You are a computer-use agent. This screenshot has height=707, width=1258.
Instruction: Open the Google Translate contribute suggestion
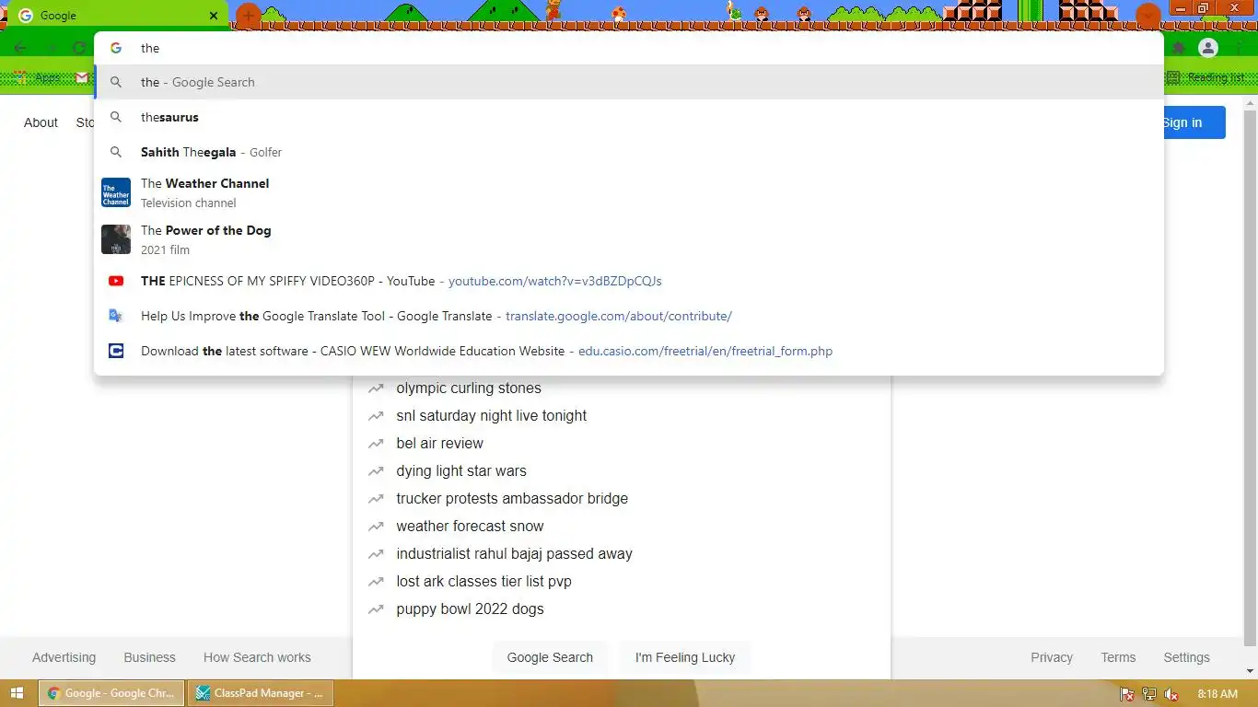pyautogui.click(x=629, y=316)
